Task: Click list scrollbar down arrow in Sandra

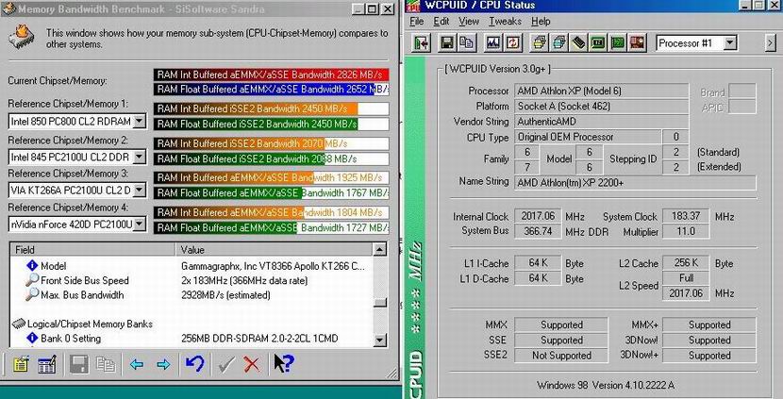Action: tap(380, 341)
